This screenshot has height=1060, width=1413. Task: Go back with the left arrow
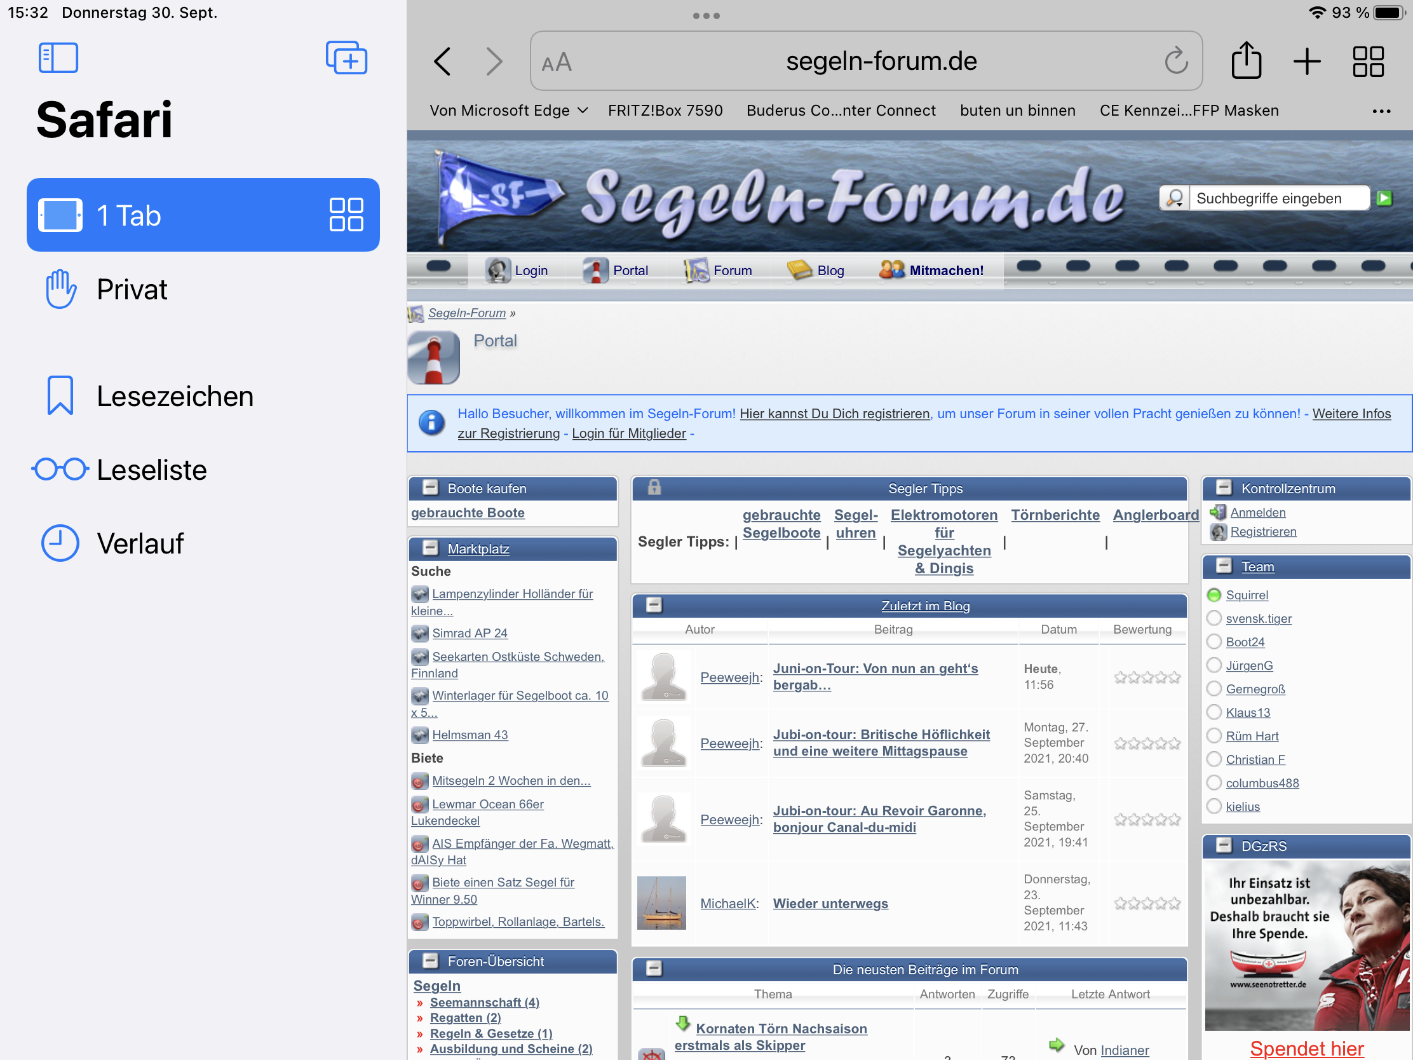tap(442, 62)
